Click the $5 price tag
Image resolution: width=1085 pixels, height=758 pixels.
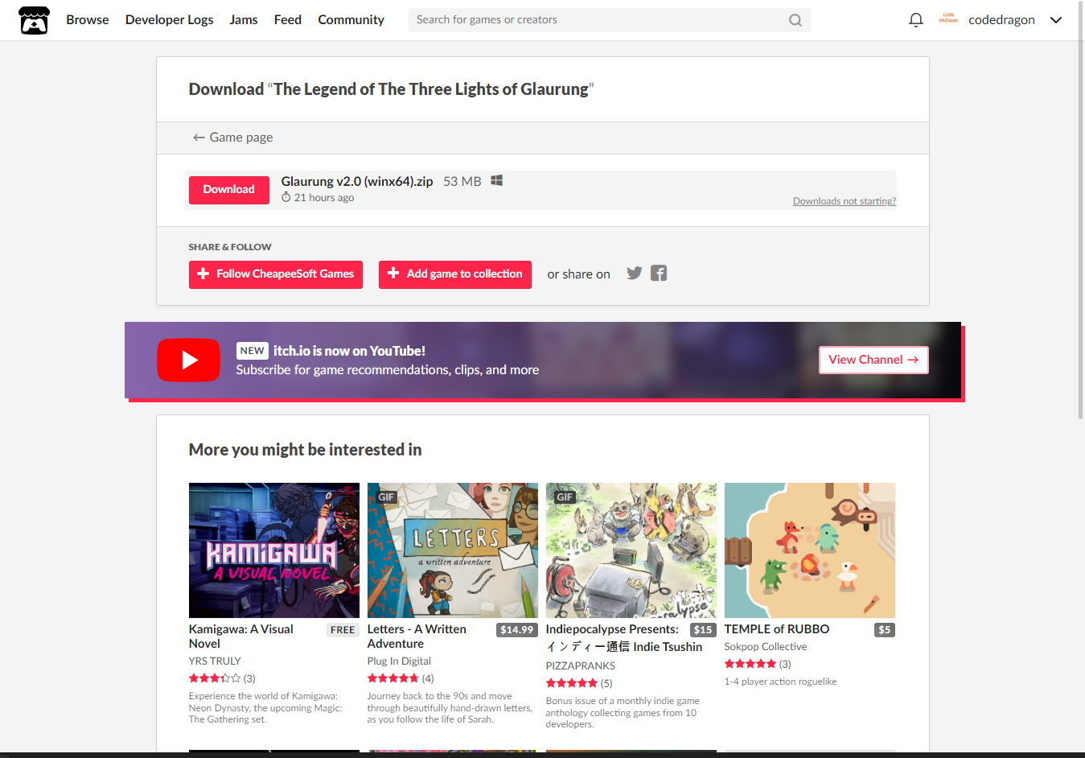[x=885, y=630]
